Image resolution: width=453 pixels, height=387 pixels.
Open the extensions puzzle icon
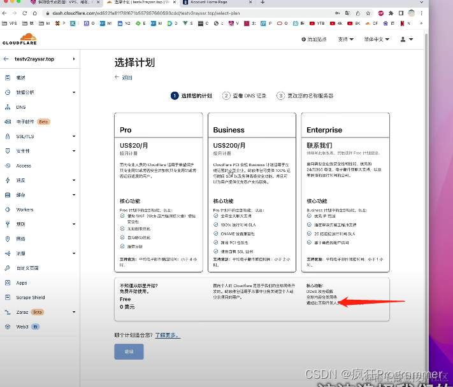click(391, 13)
